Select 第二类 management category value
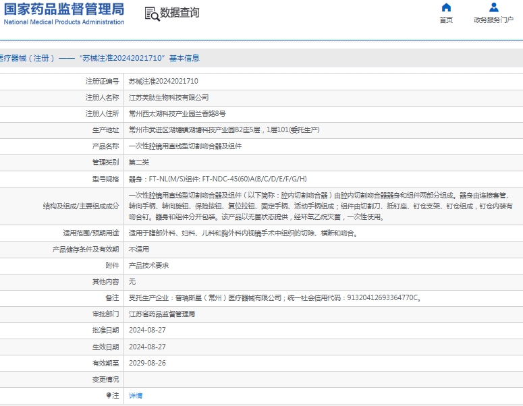Screen dimensions: 523x406 [139, 163]
